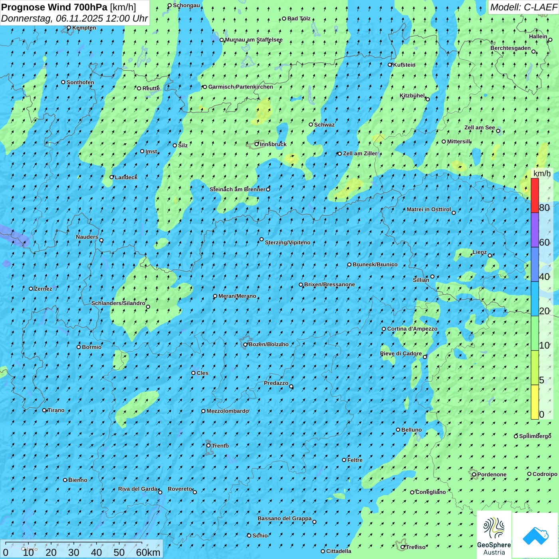Click the 'Sonthofen' town label
This screenshot has width=559, height=559.
80,82
